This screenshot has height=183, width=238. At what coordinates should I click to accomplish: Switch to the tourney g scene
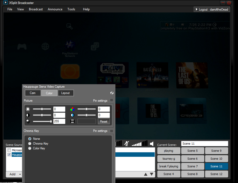point(169,159)
